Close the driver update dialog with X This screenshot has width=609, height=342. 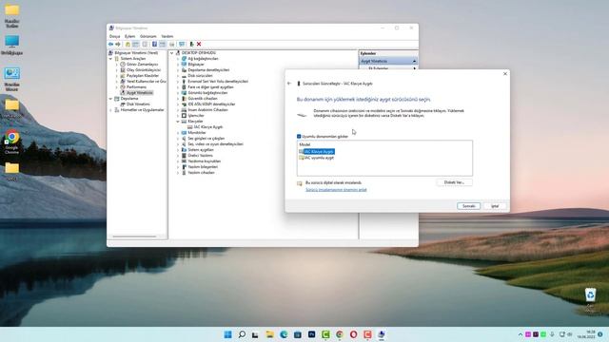(x=505, y=74)
